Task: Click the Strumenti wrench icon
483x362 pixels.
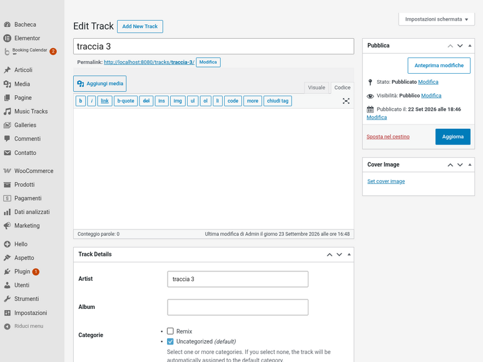Action: tap(8, 299)
